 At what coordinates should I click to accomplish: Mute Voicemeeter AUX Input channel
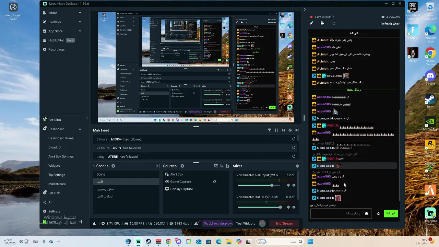[288, 185]
